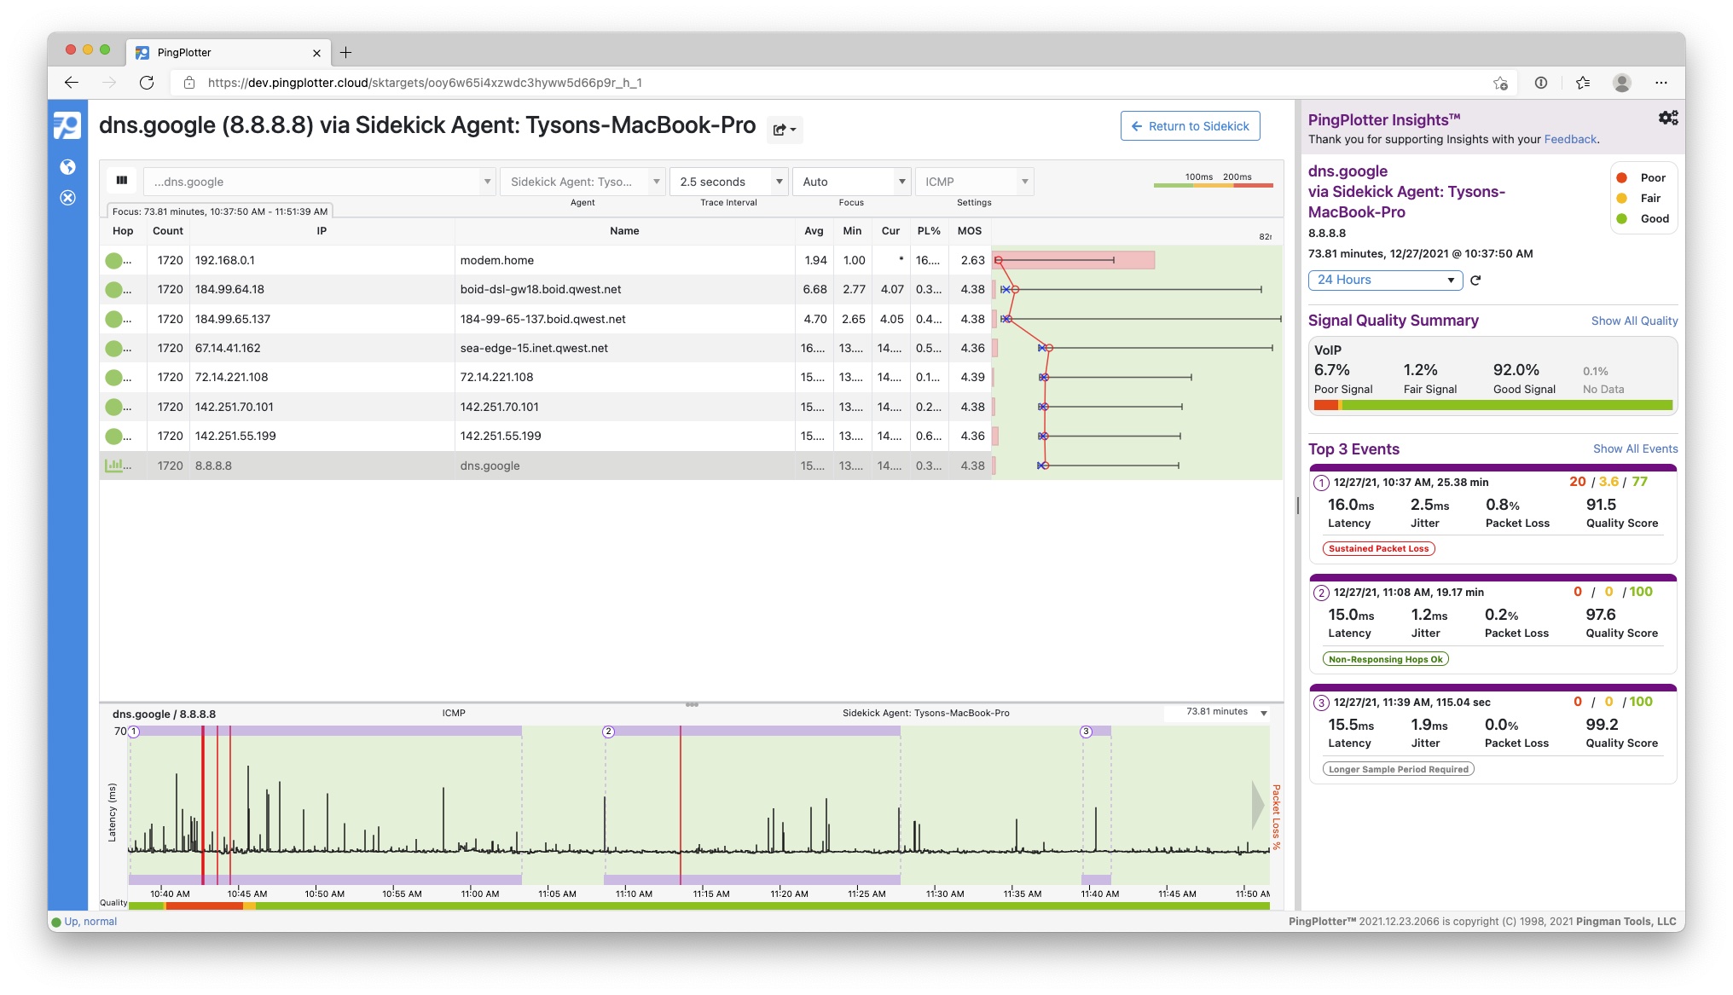
Task: Sort by the Count column header
Action: [x=168, y=231]
